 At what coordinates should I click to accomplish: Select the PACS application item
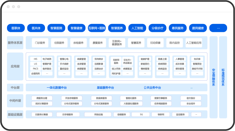click(x=35, y=69)
